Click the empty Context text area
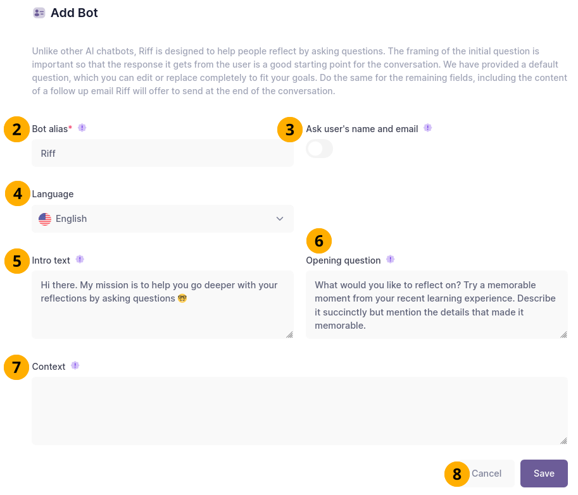 (299, 411)
